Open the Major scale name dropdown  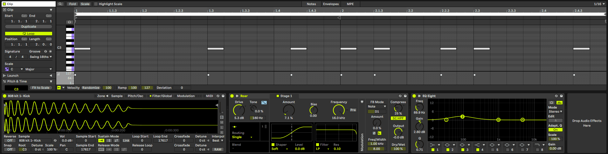pyautogui.click(x=38, y=69)
